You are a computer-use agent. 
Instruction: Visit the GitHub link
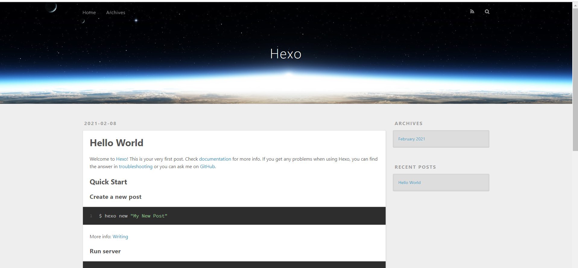[x=207, y=166]
